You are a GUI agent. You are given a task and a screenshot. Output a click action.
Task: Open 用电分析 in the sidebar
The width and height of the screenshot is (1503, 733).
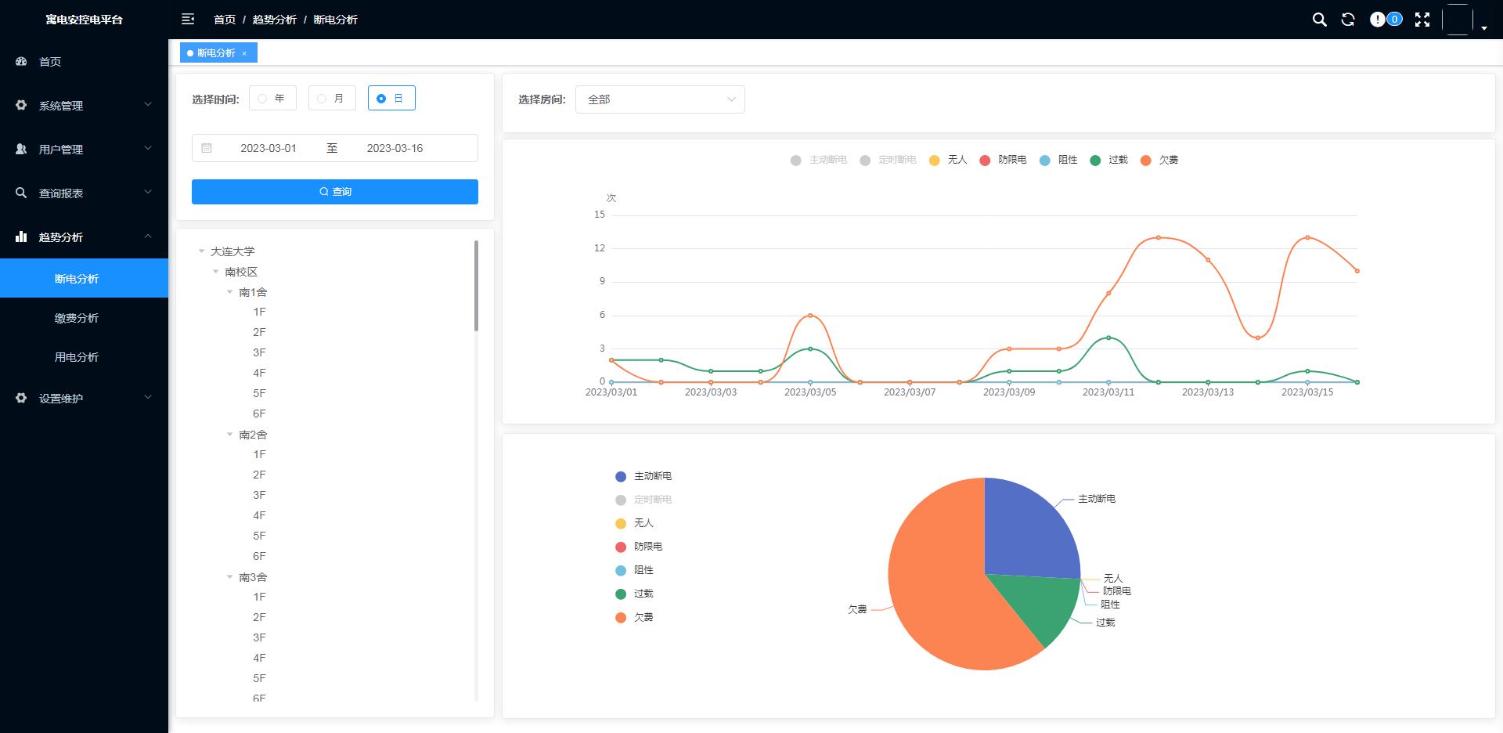[84, 356]
